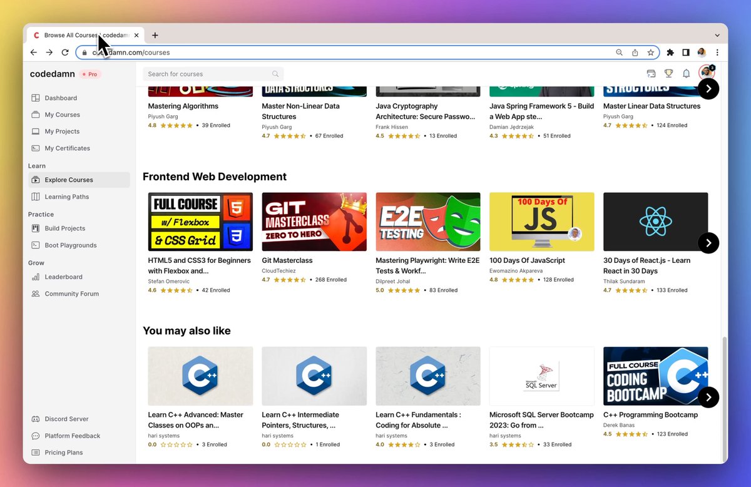
Task: Open Git Masterclass course thumbnail
Action: tap(314, 222)
